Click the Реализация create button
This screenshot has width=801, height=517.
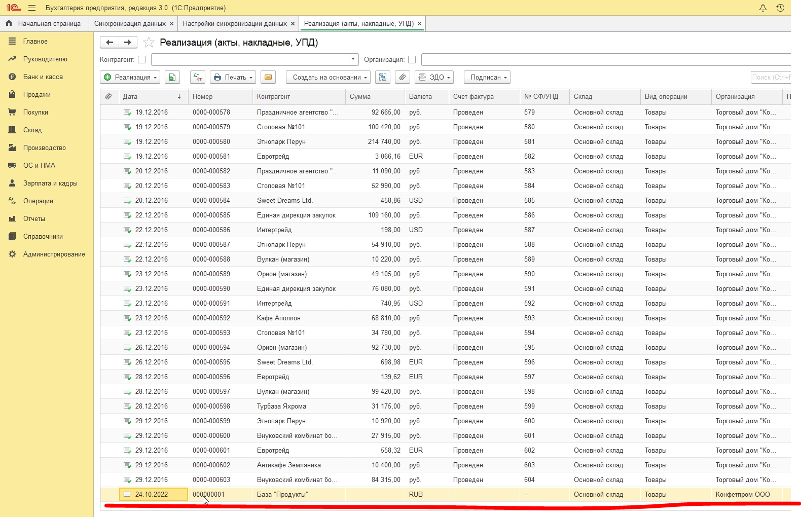click(130, 77)
